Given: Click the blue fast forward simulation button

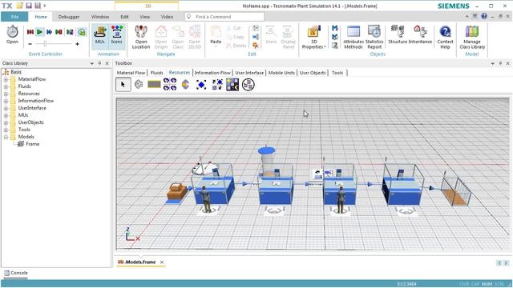Looking at the screenshot, I should coord(50,32).
